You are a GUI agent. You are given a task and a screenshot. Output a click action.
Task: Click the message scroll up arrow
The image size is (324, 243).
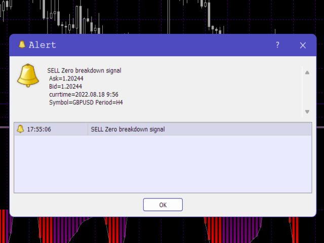[x=307, y=72]
